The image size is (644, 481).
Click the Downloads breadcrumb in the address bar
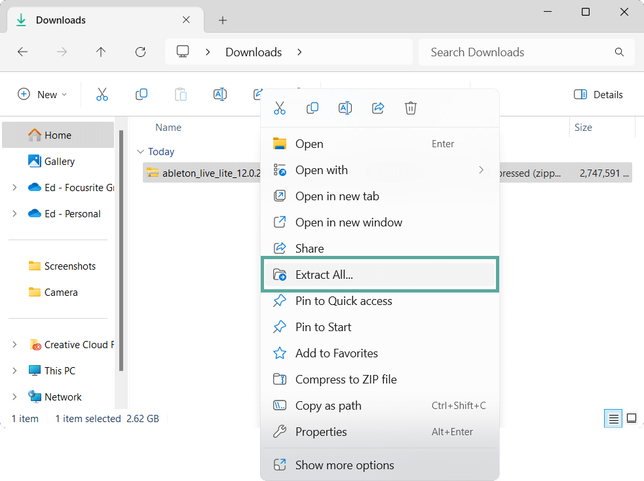pos(254,52)
